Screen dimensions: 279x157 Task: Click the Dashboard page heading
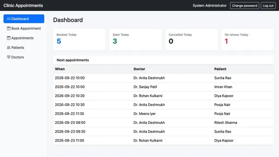coord(68,20)
